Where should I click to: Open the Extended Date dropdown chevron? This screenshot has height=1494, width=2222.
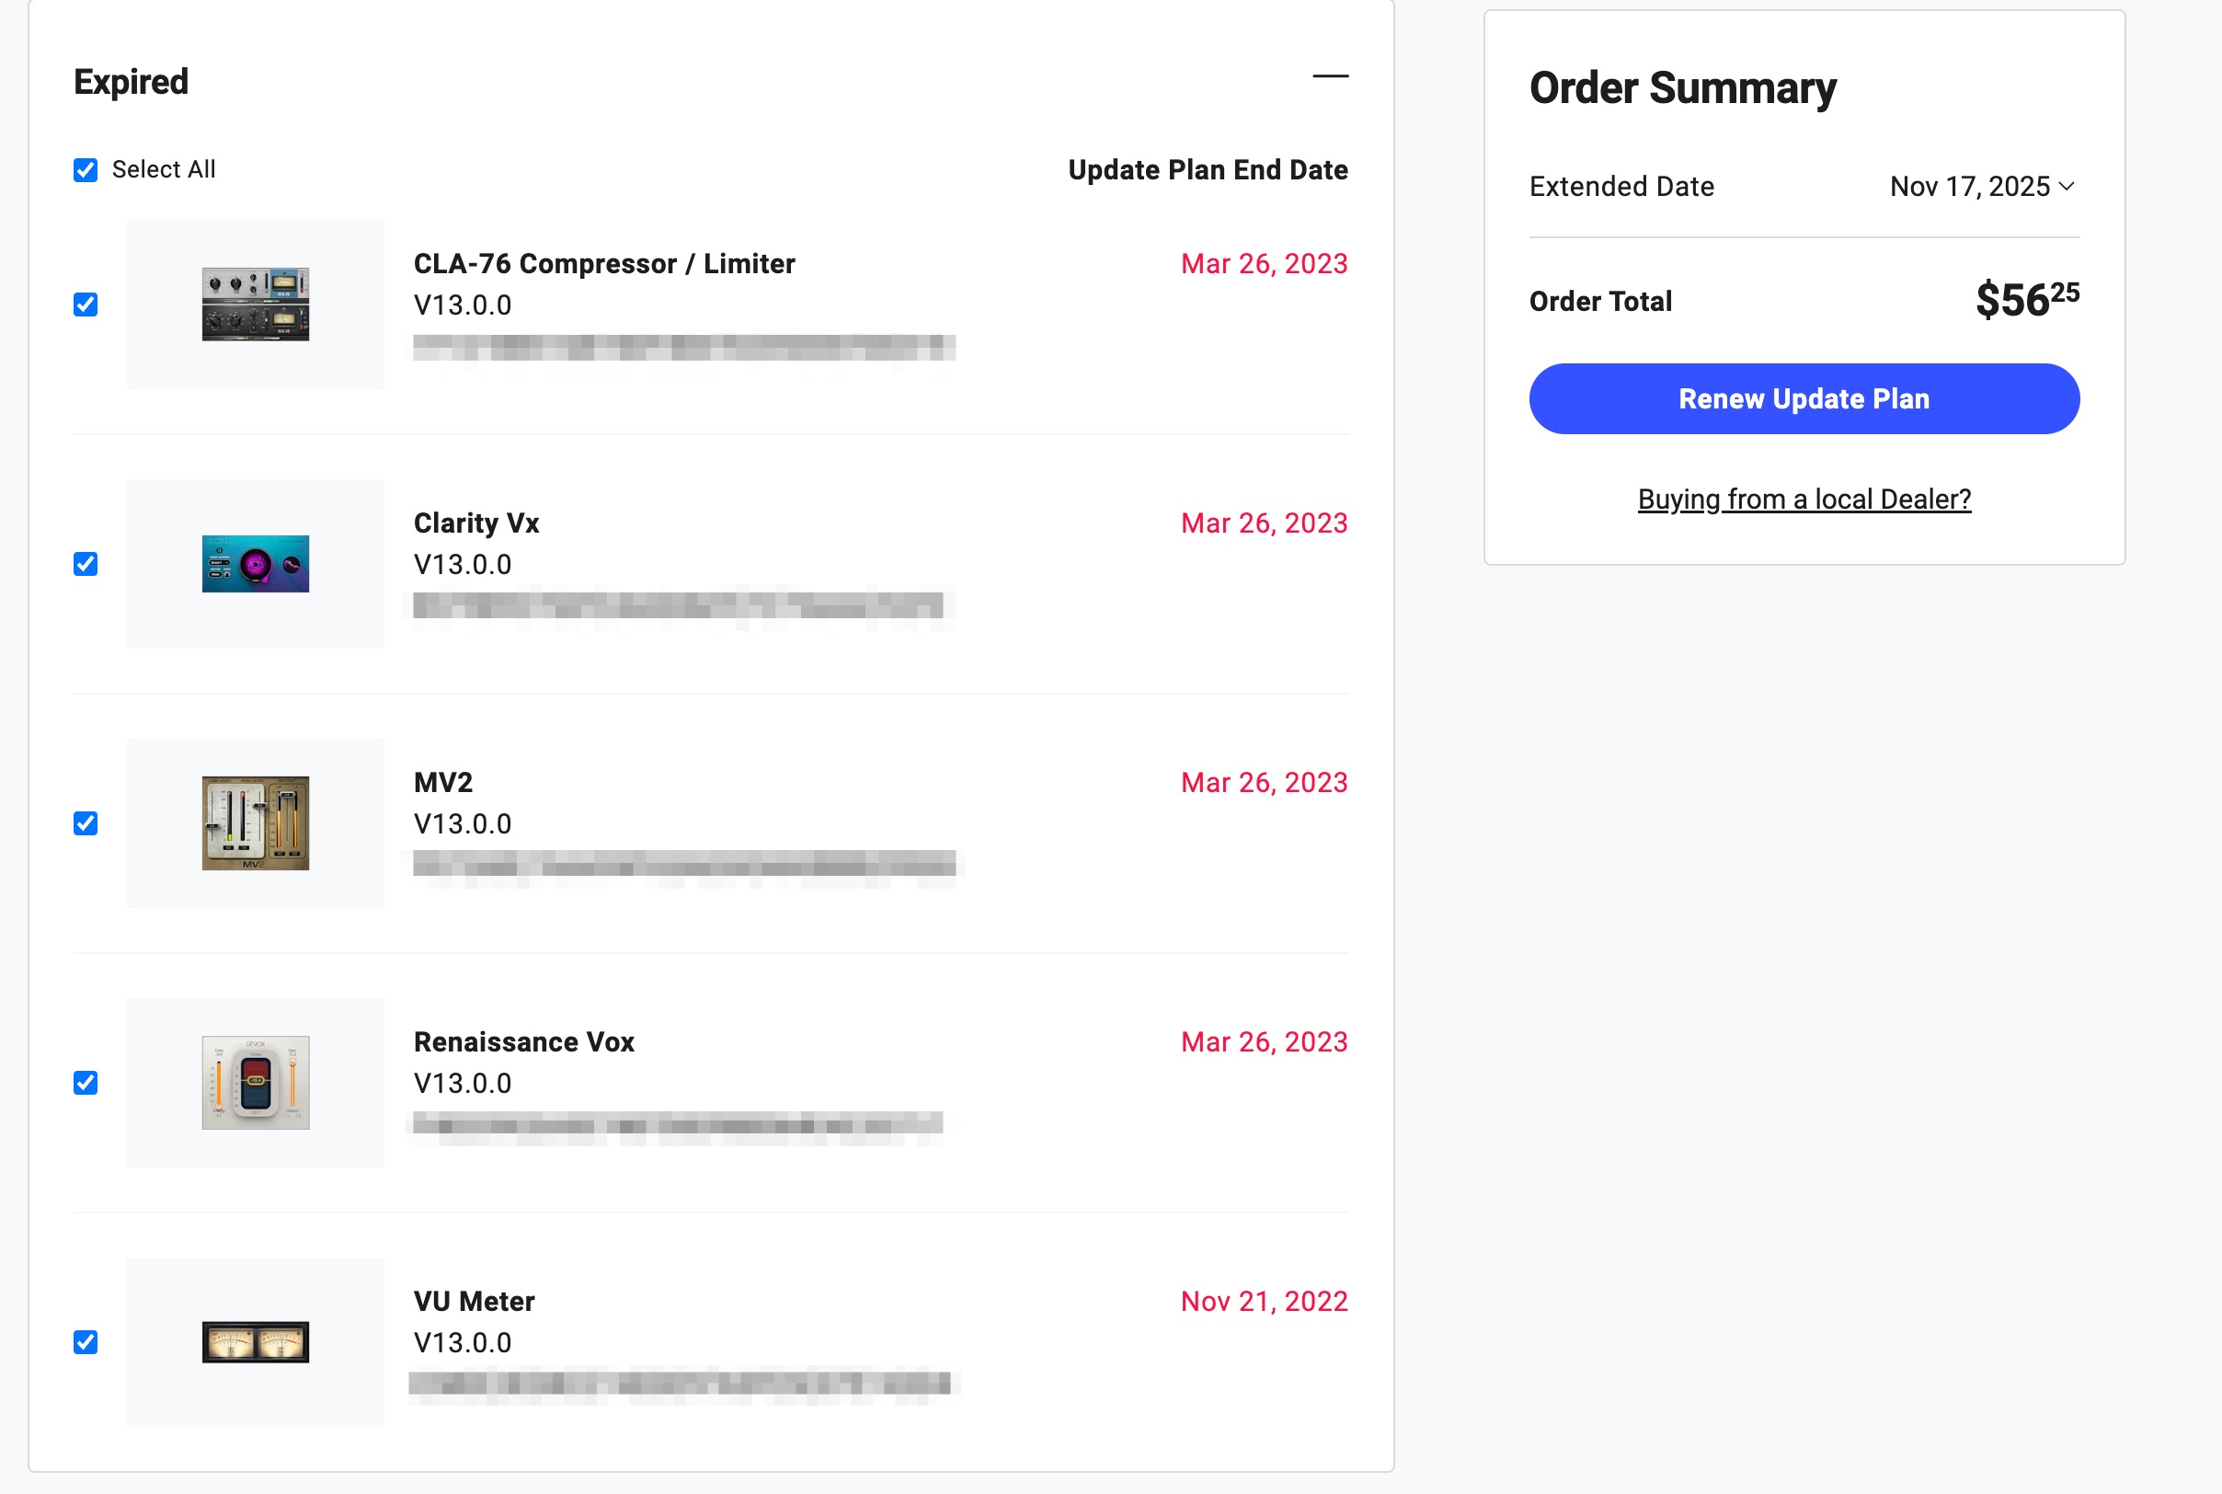click(x=2067, y=186)
